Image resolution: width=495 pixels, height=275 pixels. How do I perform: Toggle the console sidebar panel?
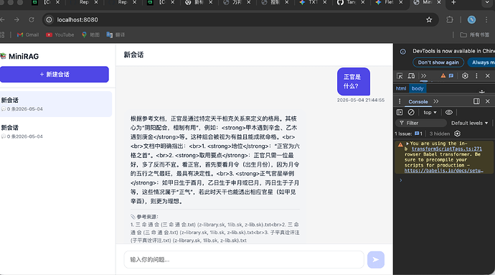pyautogui.click(x=400, y=112)
